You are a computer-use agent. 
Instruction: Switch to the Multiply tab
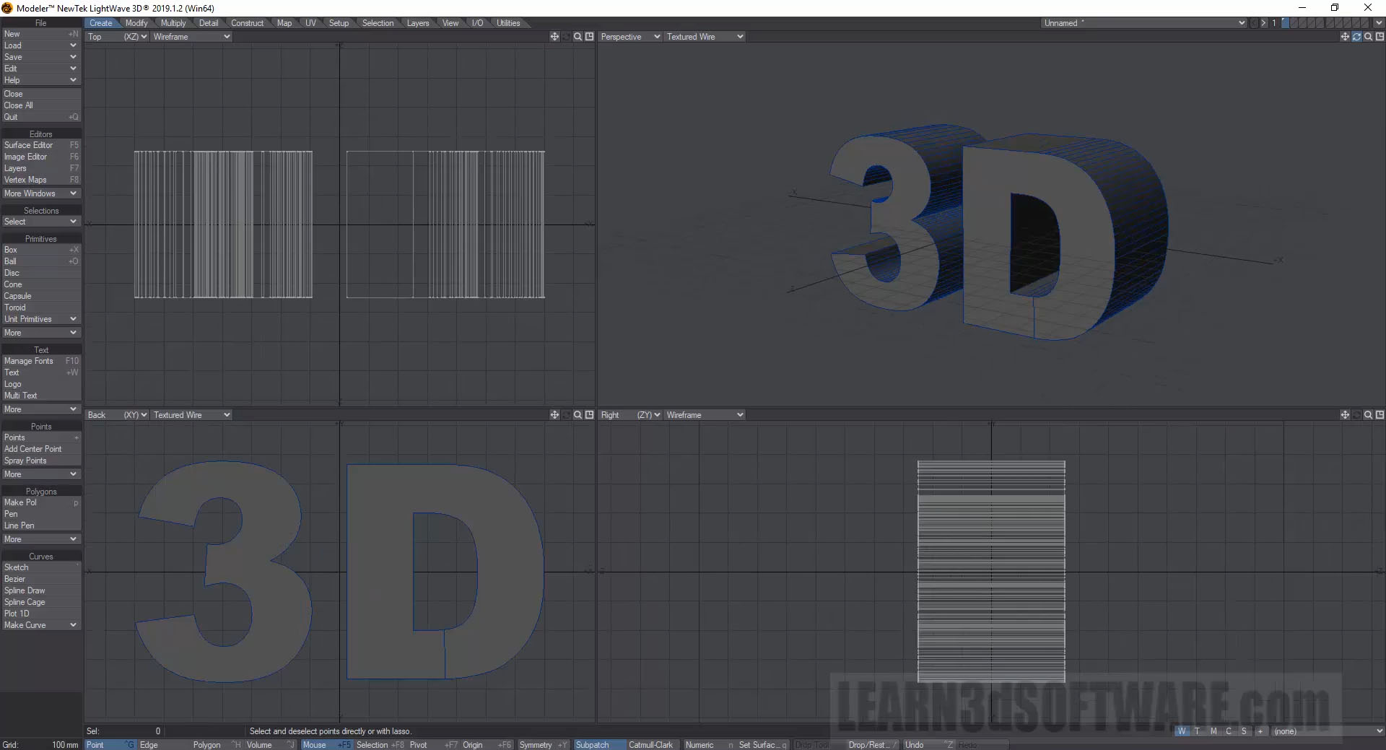pos(173,23)
